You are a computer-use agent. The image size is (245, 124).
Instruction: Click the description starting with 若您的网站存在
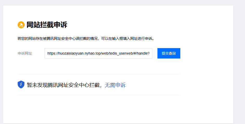point(86,38)
